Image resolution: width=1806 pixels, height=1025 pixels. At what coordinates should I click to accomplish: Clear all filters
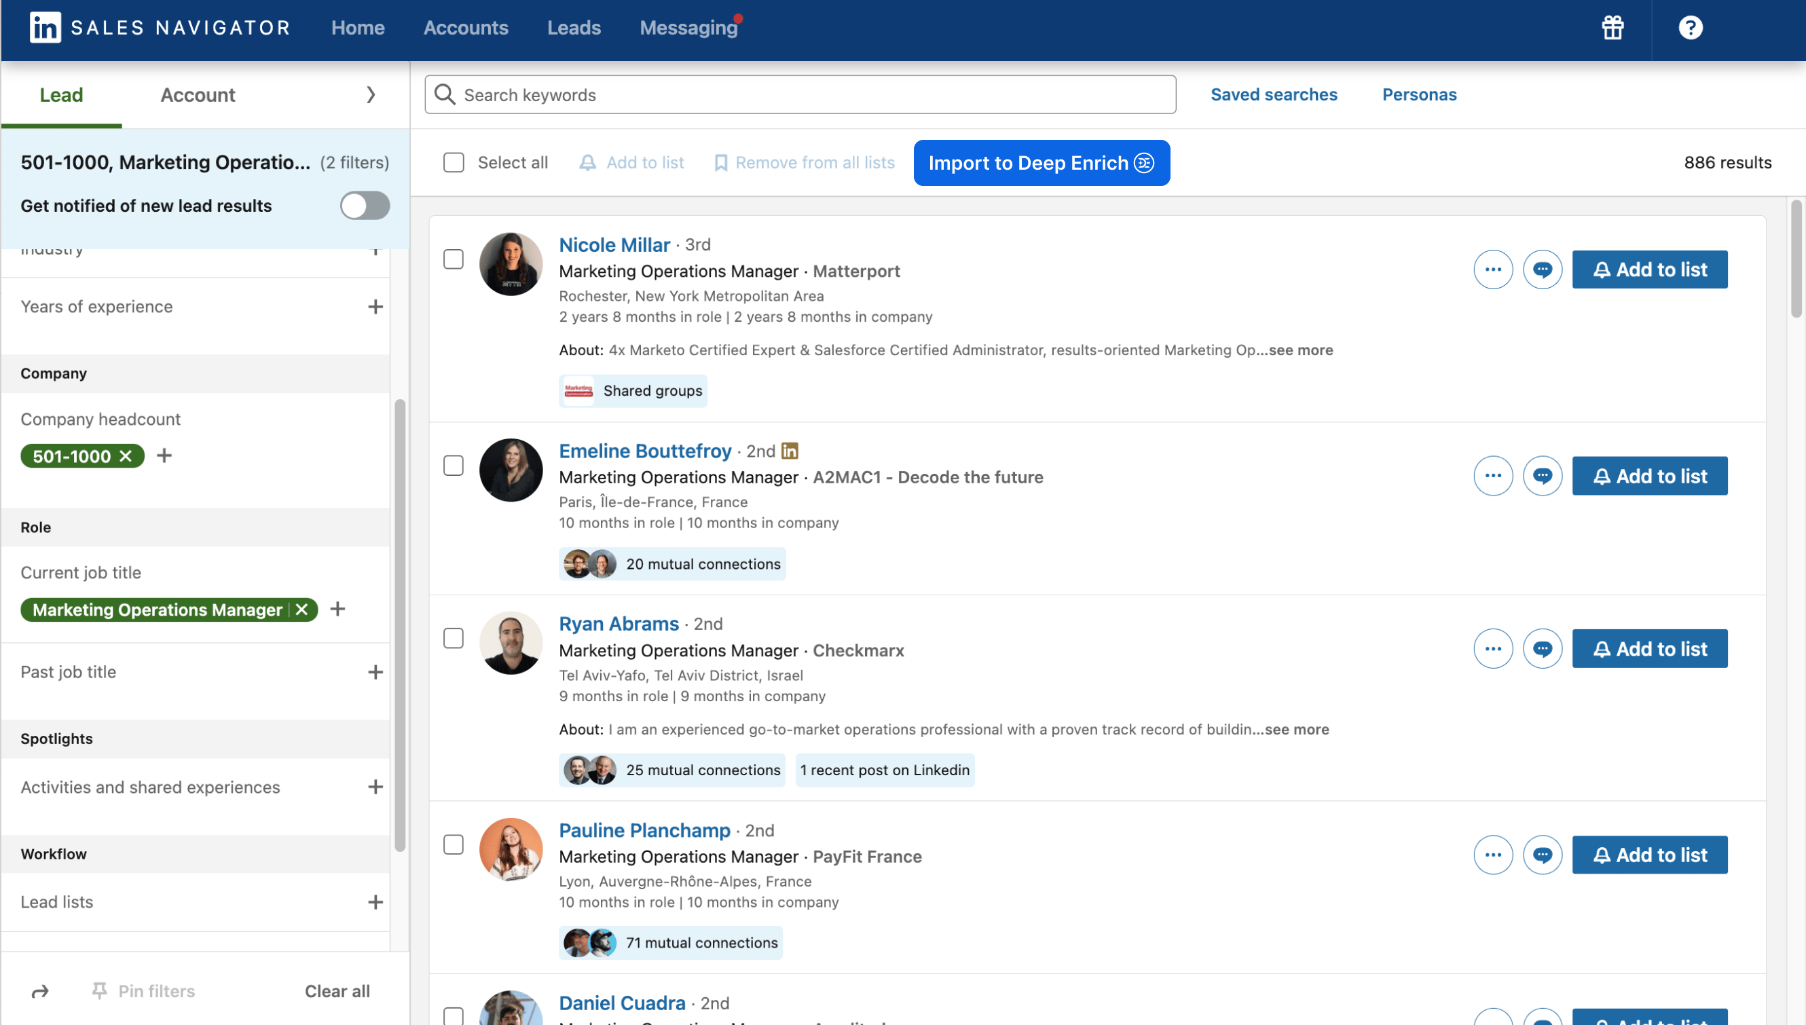click(337, 991)
